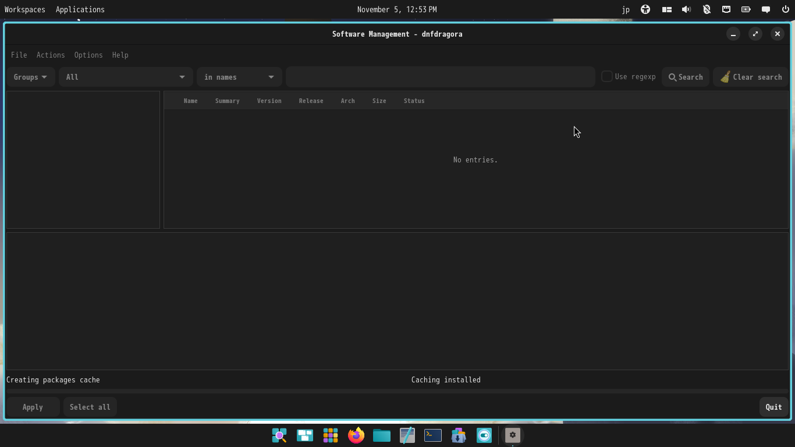Image resolution: width=795 pixels, height=447 pixels.
Task: Click the running dnfdragora gear icon in dock
Action: click(x=513, y=435)
